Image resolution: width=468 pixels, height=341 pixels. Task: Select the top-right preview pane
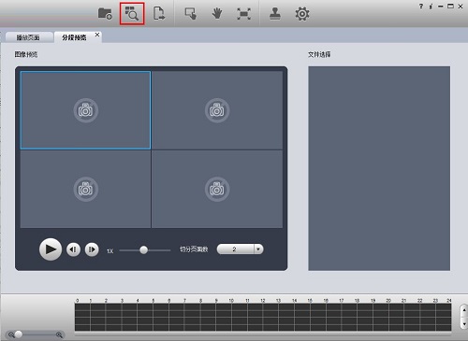[x=217, y=110]
